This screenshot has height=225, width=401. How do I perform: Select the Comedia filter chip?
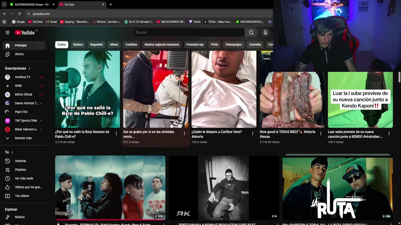[255, 44]
